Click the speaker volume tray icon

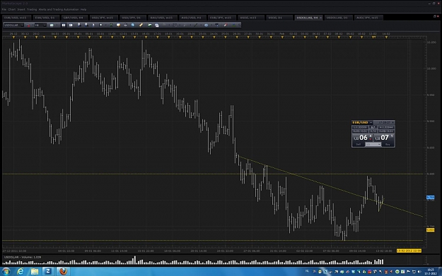419,272
